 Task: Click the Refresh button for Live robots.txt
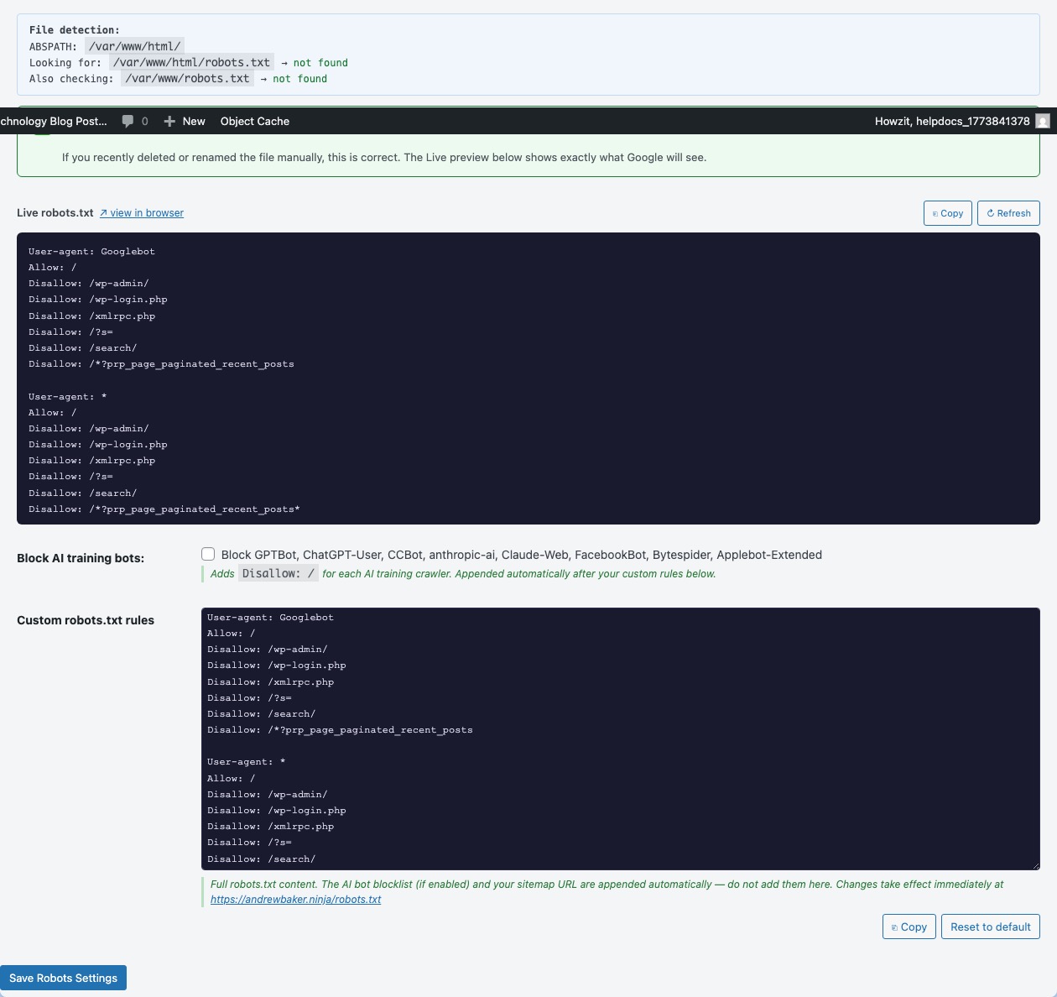click(1008, 213)
